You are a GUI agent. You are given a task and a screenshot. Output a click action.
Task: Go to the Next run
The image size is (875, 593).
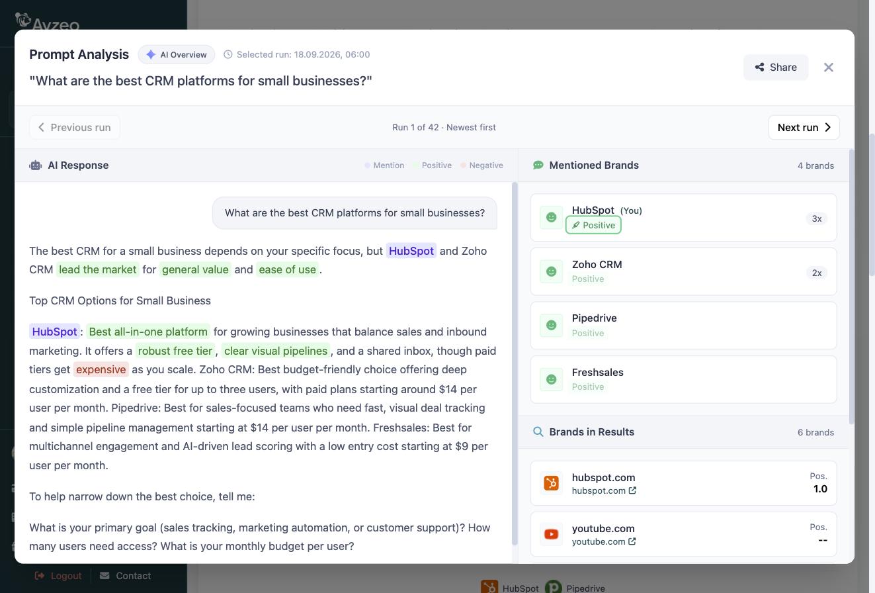[804, 127]
